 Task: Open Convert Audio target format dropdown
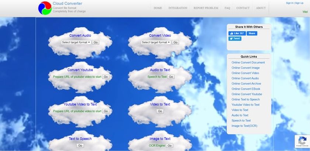[76, 42]
